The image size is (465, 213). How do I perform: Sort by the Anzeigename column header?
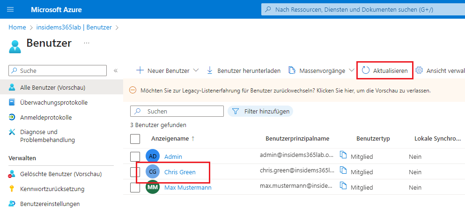point(170,139)
